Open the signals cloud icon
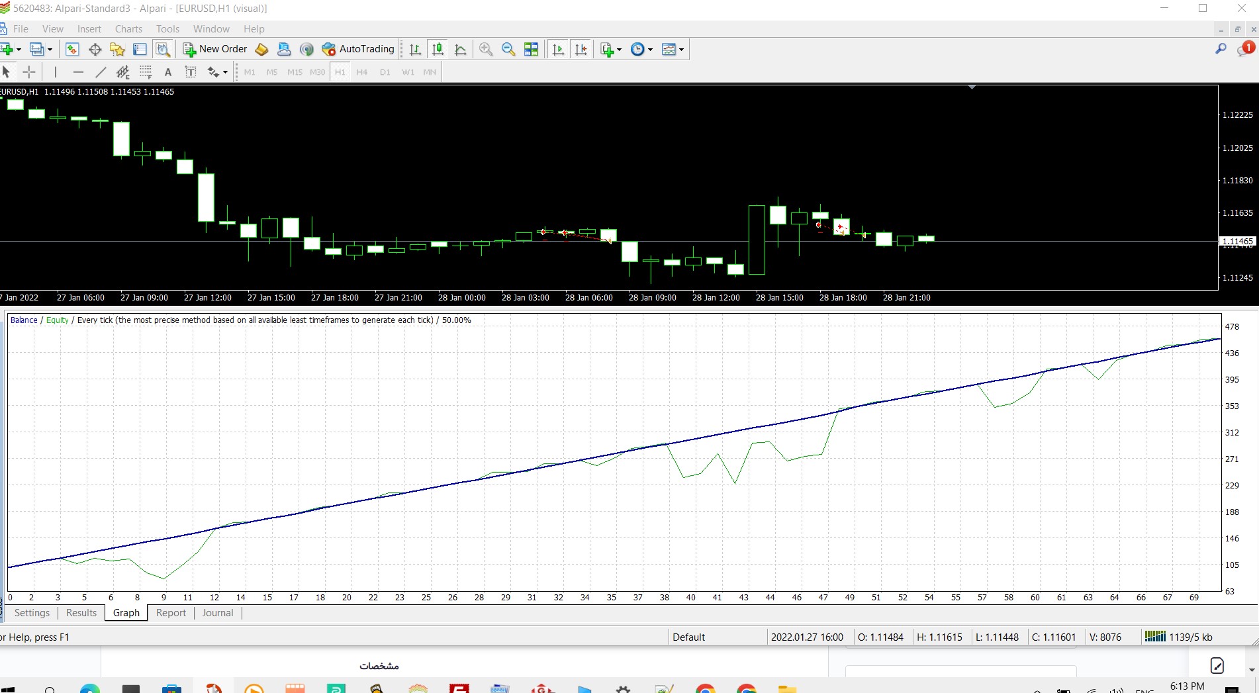The image size is (1259, 693). [x=284, y=49]
